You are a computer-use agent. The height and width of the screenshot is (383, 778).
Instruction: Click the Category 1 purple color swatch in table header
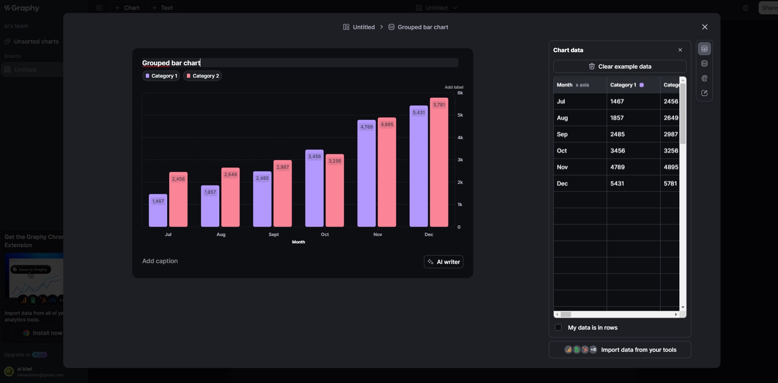(642, 85)
